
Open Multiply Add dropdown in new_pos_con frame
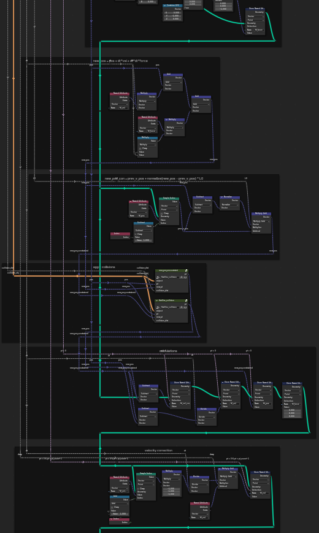pos(261,221)
